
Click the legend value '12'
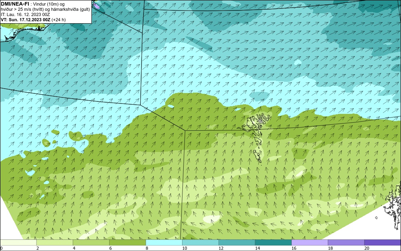221,248
